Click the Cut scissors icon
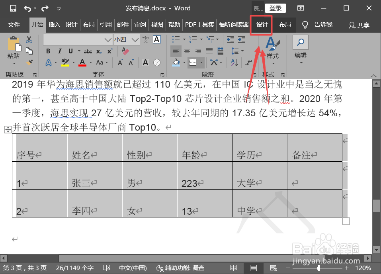Viewport: 381px width, 274px height. click(x=29, y=39)
